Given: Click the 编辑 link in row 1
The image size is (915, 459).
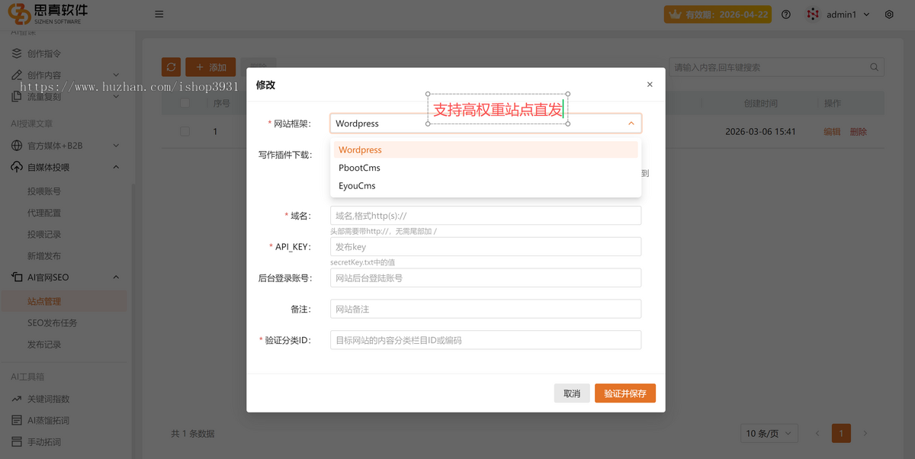Looking at the screenshot, I should pos(832,131).
